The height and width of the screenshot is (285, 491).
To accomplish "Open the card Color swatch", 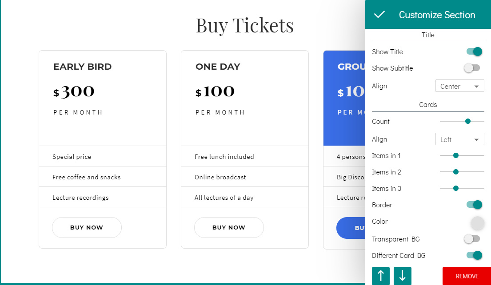I will coord(477,223).
